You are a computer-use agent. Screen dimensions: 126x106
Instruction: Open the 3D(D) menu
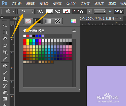tap(112, 4)
